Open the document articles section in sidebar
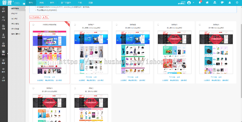 [x=3, y=27]
